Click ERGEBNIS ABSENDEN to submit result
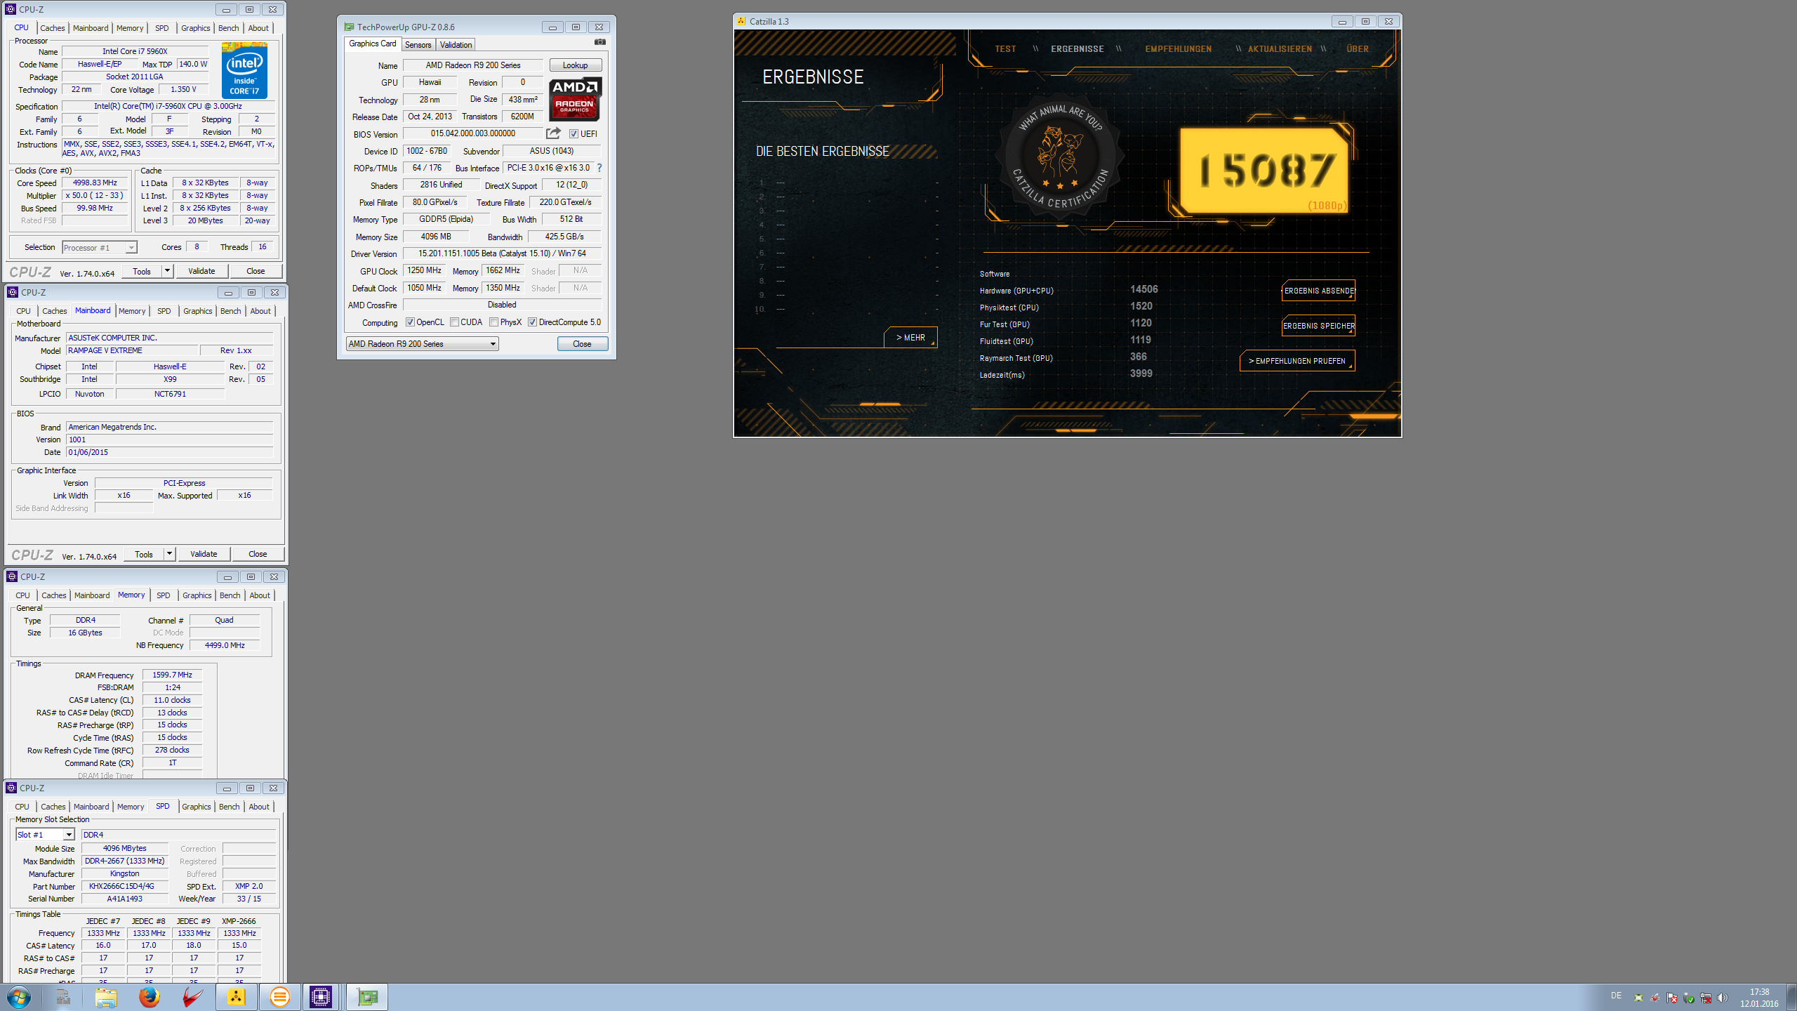The height and width of the screenshot is (1011, 1797). click(1318, 291)
